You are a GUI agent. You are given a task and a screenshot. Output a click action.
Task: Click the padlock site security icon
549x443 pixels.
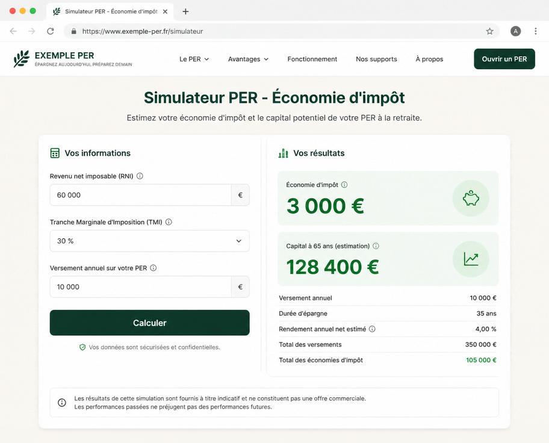[x=73, y=31]
